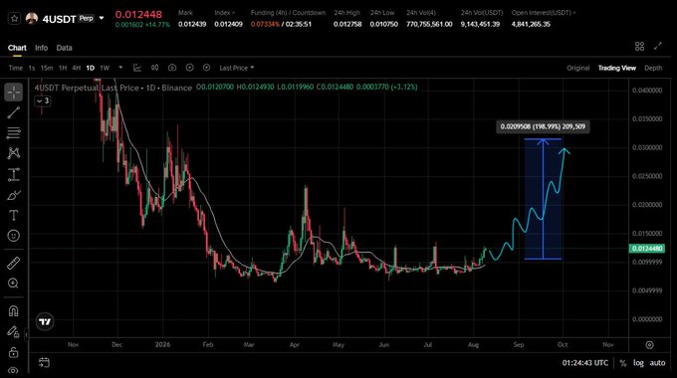Toggle the magnet snap mode
Image resolution: width=677 pixels, height=378 pixels.
pyautogui.click(x=13, y=311)
